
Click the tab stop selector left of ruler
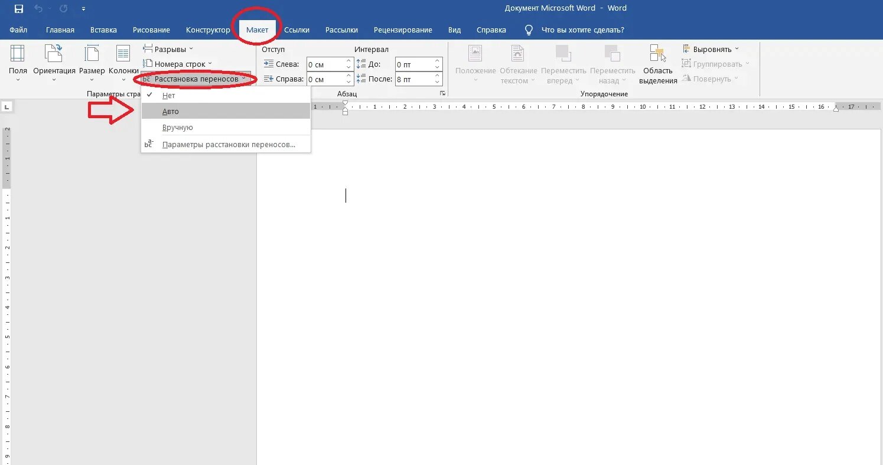[7, 107]
